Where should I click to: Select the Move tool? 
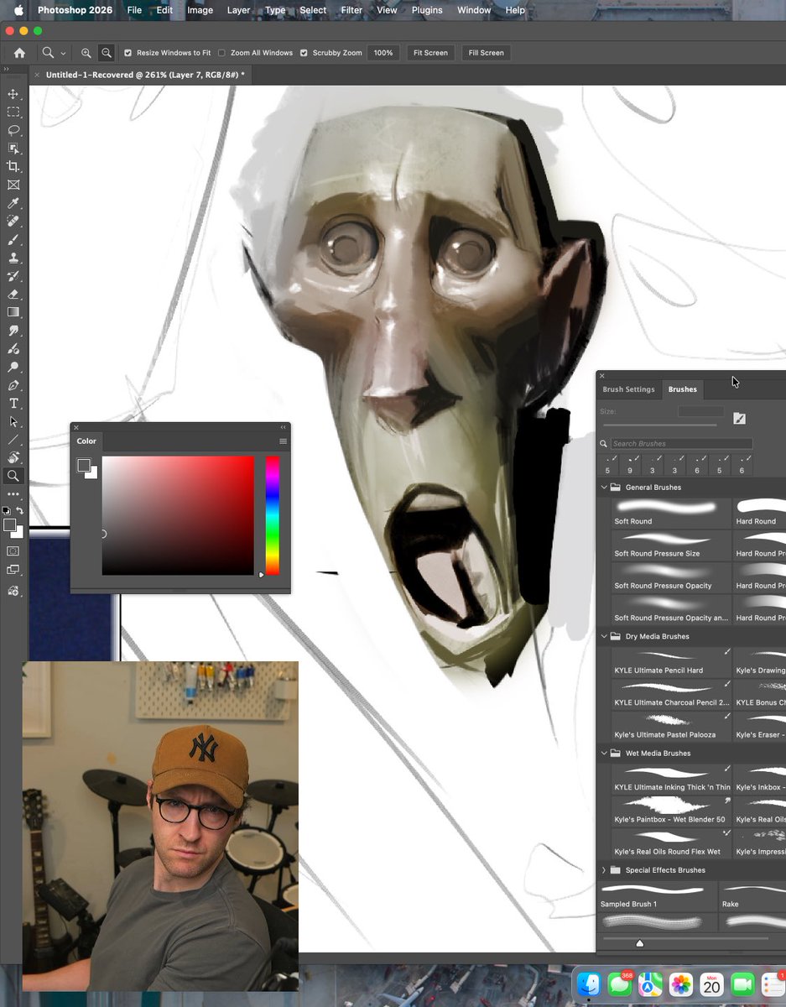[x=13, y=94]
